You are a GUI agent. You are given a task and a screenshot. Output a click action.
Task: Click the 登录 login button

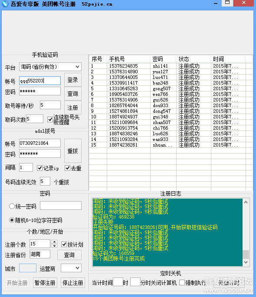pyautogui.click(x=73, y=80)
